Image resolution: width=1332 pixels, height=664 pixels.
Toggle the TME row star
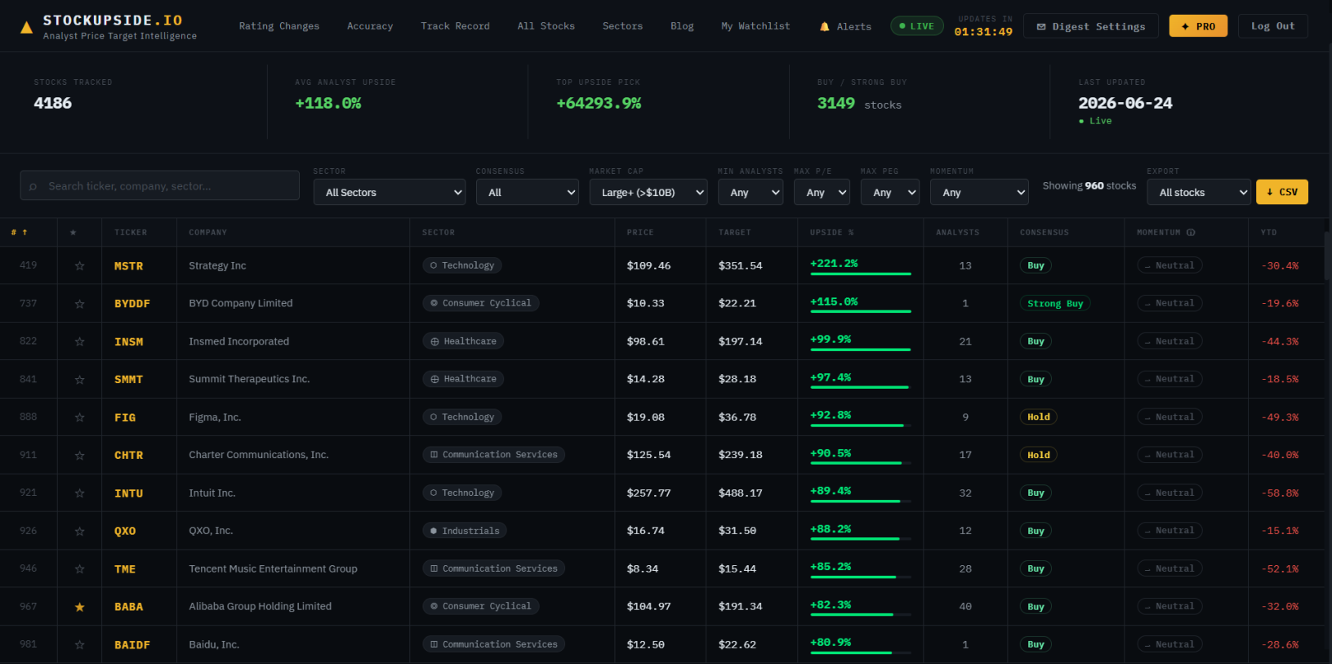(79, 568)
